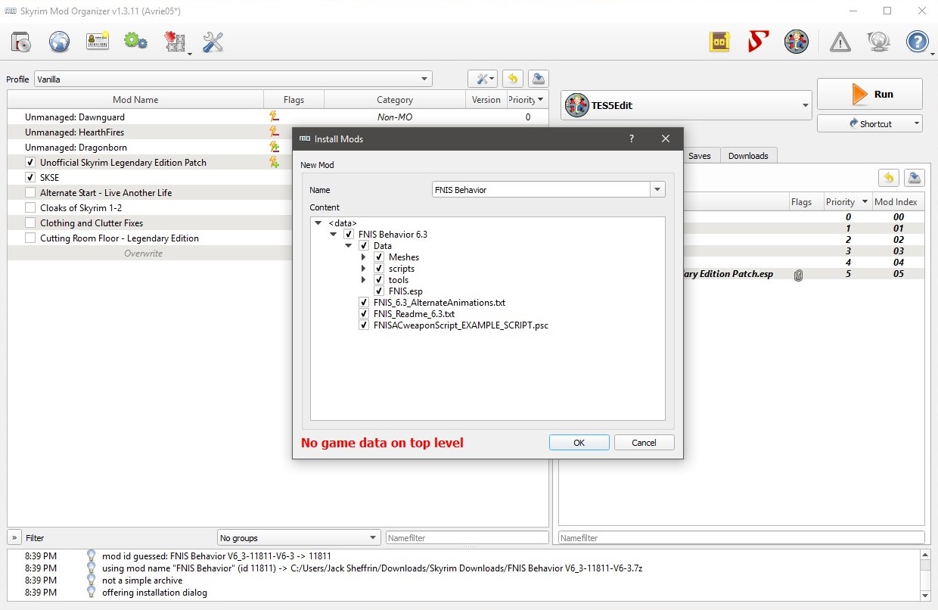
Task: Collapse the <data> tree root
Action: tap(318, 223)
